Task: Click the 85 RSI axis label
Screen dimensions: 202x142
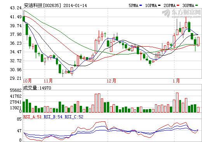Action: coord(19,119)
